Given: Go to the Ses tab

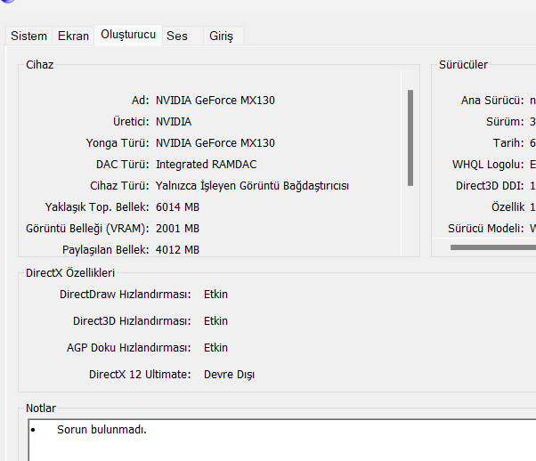Looking at the screenshot, I should [x=176, y=36].
